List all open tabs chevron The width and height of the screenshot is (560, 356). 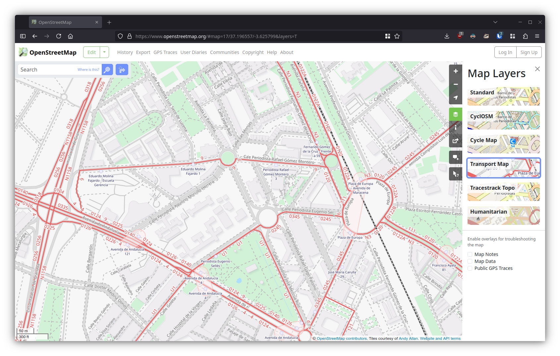(495, 22)
